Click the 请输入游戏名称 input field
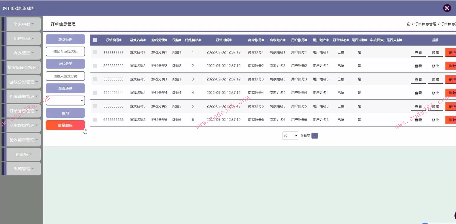This screenshot has height=224, width=456. tap(65, 52)
